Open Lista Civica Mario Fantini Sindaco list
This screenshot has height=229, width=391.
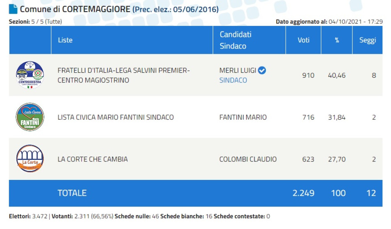(116, 117)
